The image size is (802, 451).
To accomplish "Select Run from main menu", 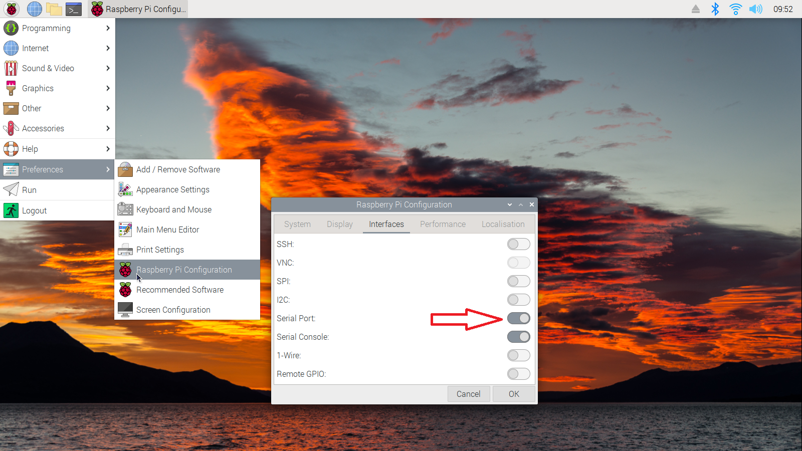I will pyautogui.click(x=58, y=190).
